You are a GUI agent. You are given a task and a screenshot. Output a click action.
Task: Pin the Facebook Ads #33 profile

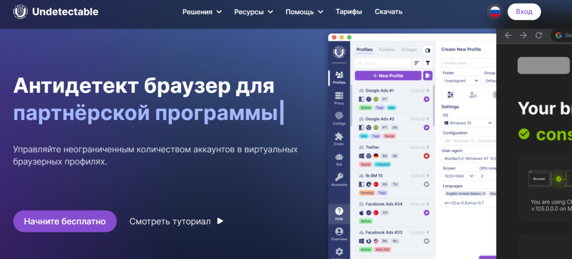click(428, 233)
